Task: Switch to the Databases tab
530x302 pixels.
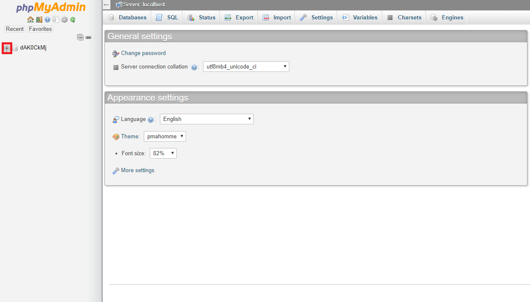Action: click(x=127, y=18)
